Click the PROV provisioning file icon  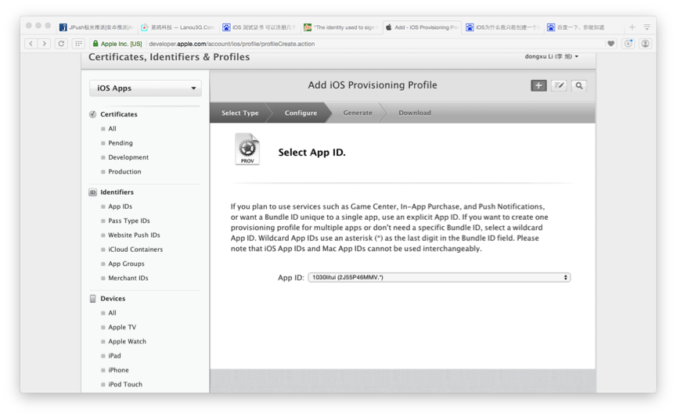click(247, 149)
